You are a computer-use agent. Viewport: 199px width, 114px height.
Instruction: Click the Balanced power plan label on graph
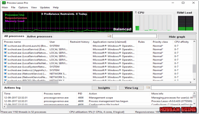tap(122, 29)
